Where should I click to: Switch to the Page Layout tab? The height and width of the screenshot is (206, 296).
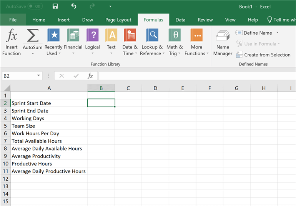tap(118, 20)
